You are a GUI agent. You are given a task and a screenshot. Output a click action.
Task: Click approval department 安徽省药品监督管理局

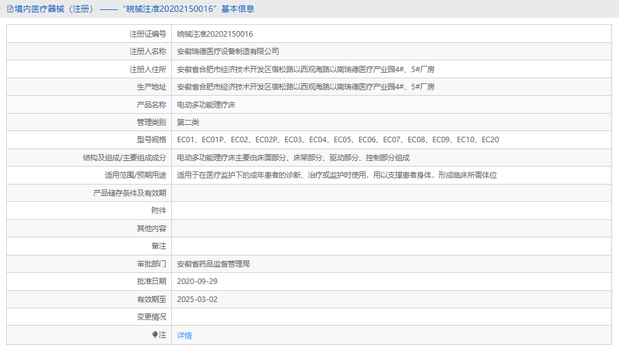pos(213,264)
